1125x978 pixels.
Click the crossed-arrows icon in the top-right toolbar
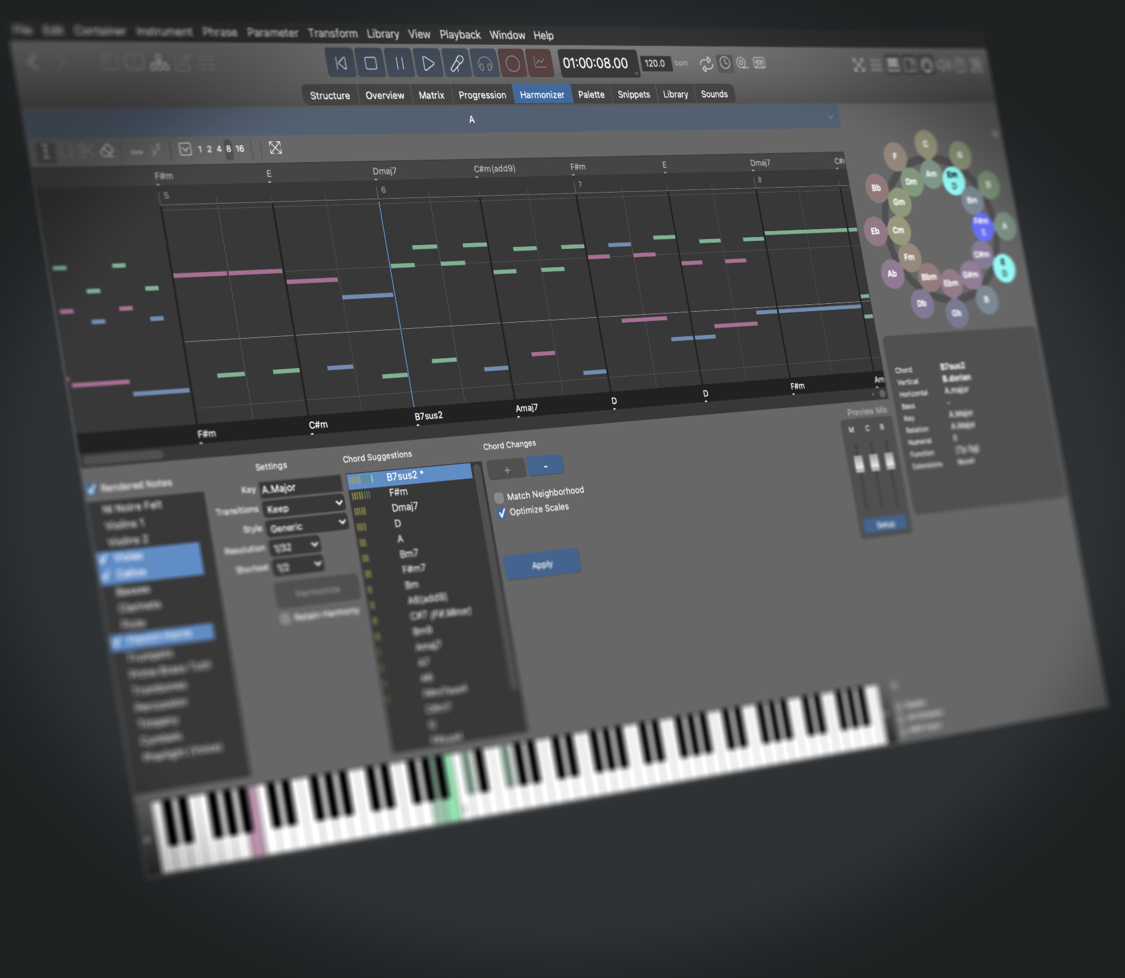coord(858,65)
